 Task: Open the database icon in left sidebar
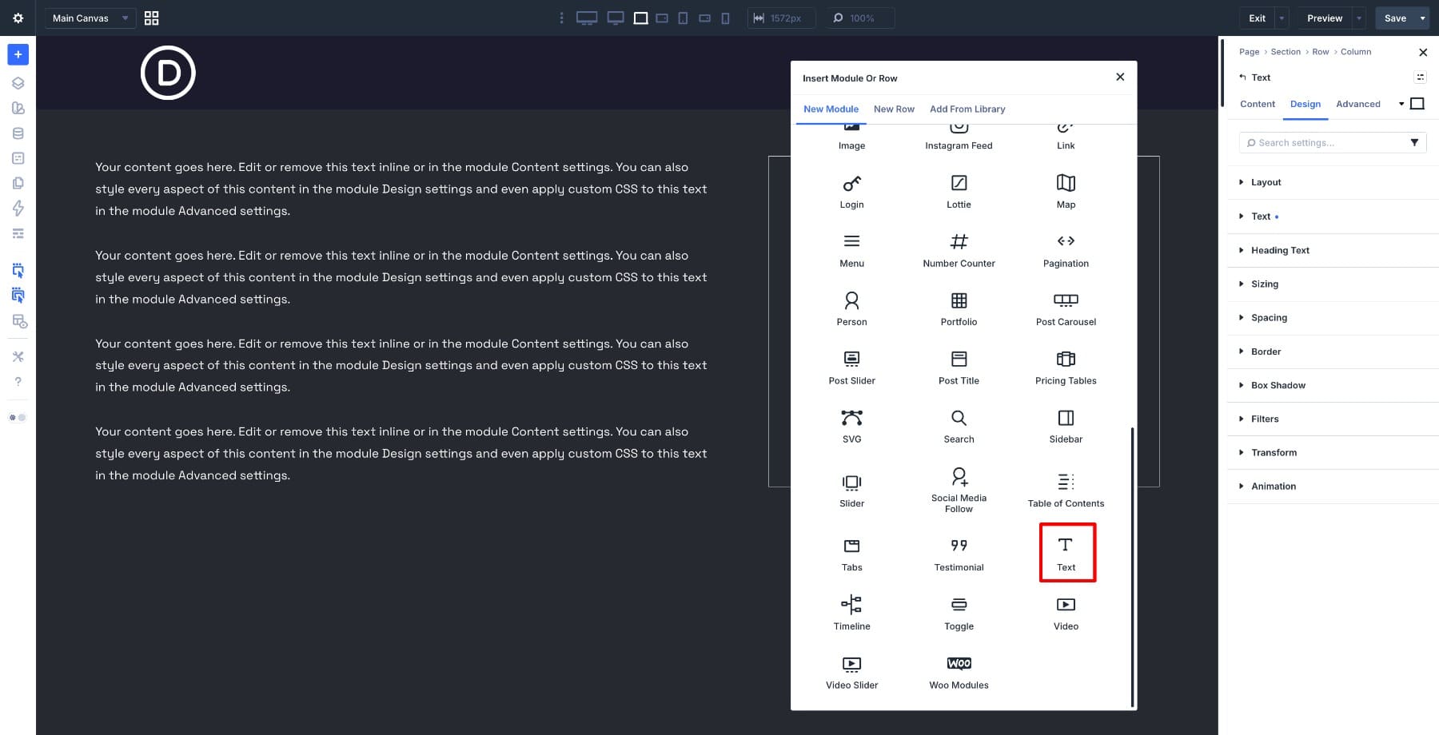(x=18, y=133)
